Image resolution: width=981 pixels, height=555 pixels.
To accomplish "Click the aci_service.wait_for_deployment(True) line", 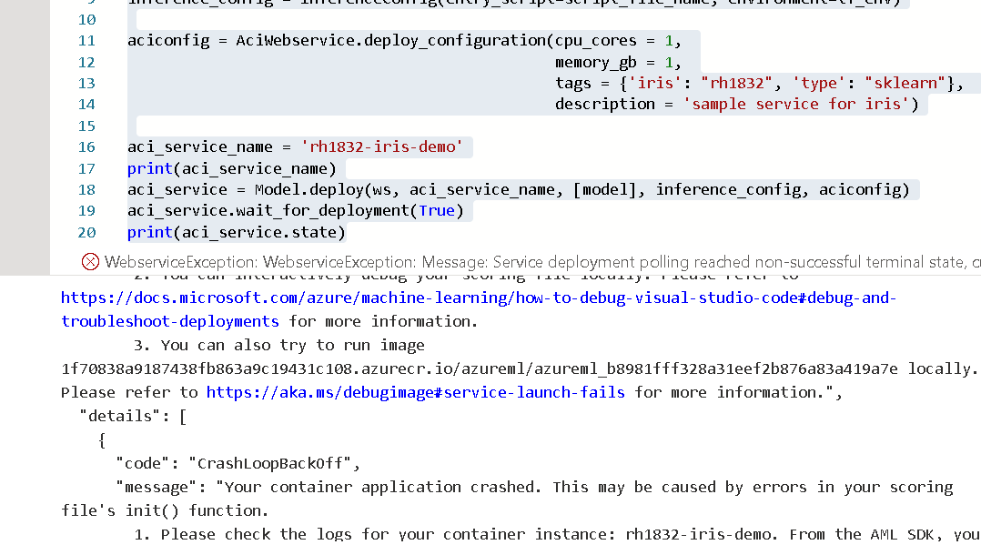I will click(x=295, y=211).
